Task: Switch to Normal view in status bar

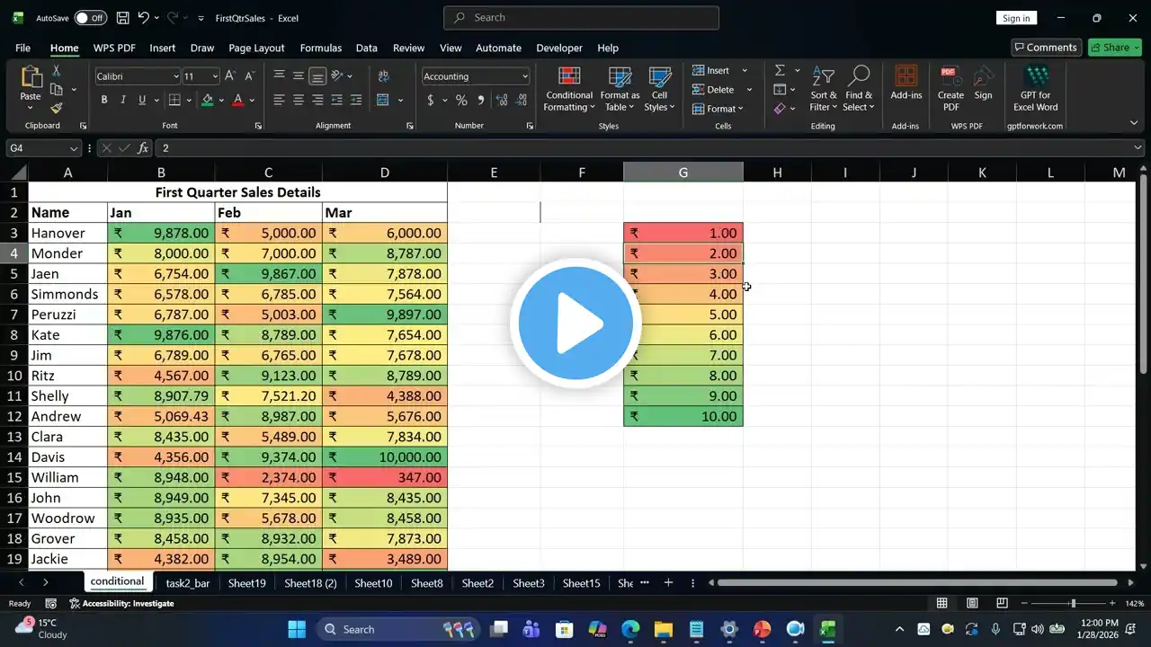Action: pyautogui.click(x=942, y=603)
